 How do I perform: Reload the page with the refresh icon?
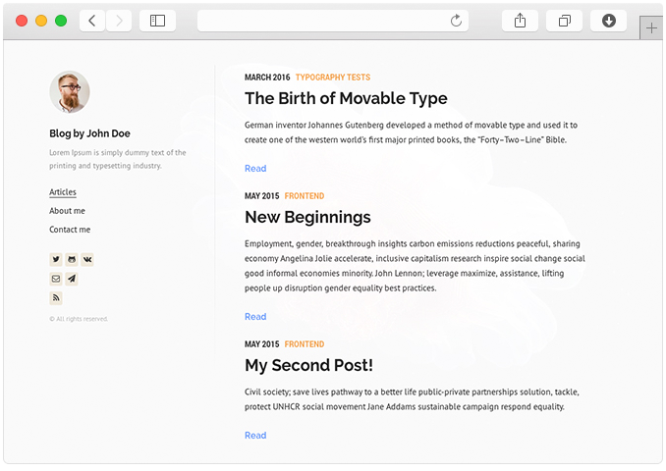click(456, 21)
